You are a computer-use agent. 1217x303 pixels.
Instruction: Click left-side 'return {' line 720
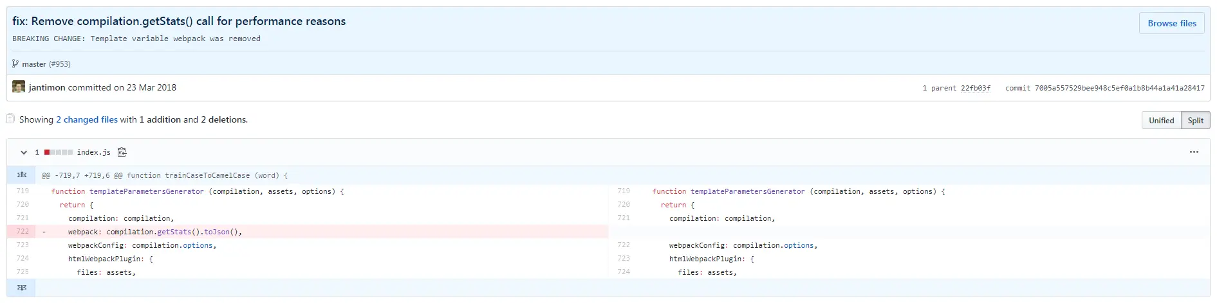(x=77, y=205)
